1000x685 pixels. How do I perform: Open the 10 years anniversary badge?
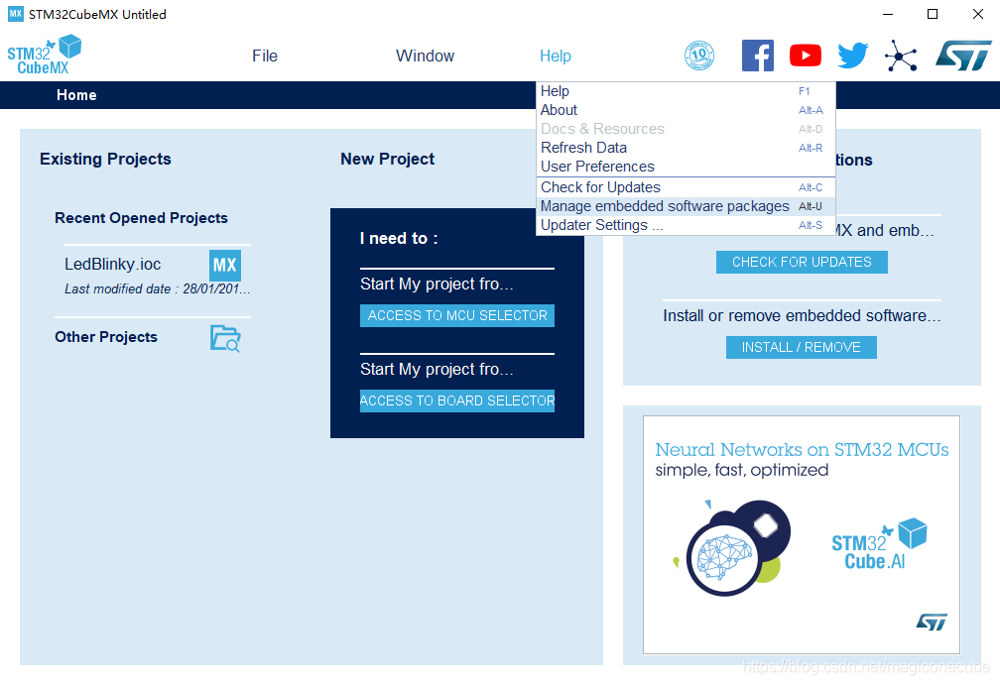point(699,56)
